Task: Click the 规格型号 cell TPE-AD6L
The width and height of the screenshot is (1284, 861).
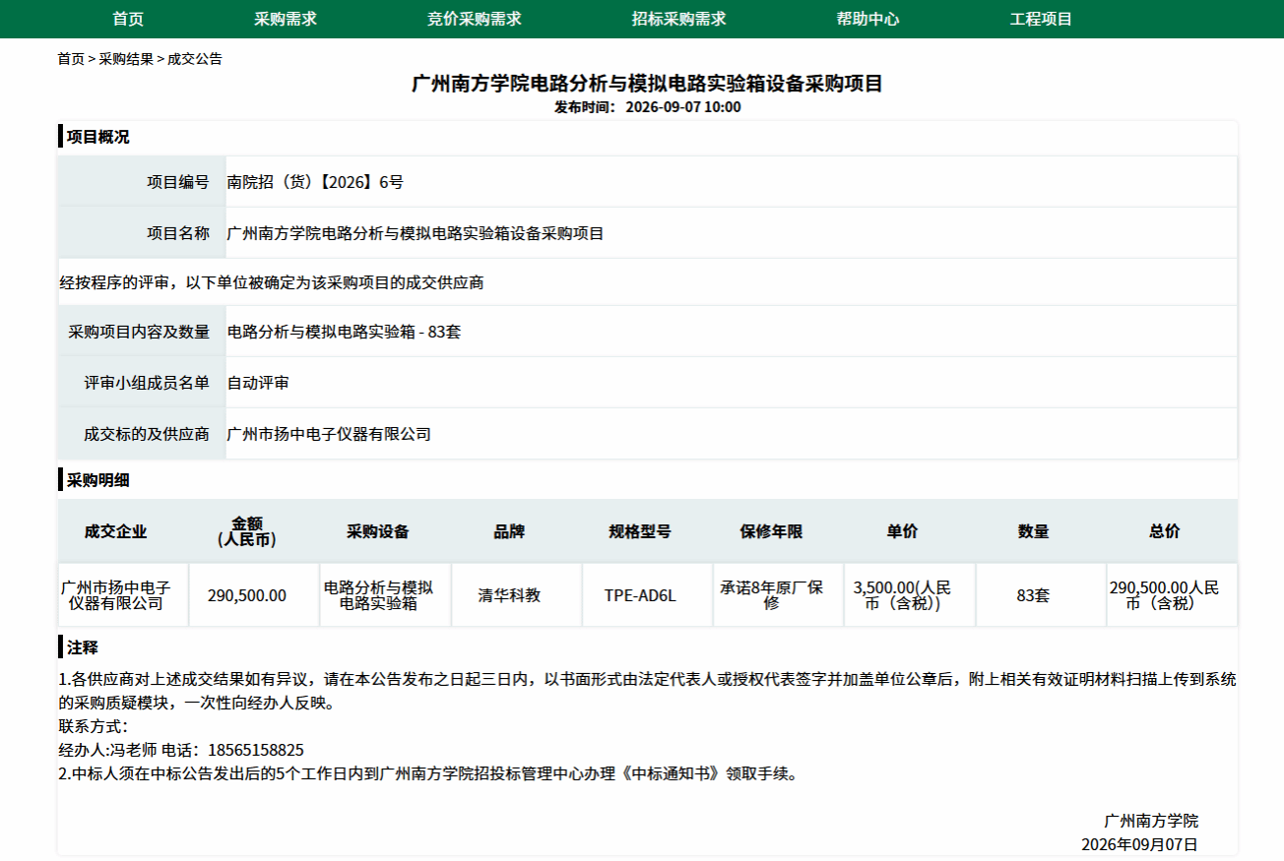Action: (641, 595)
